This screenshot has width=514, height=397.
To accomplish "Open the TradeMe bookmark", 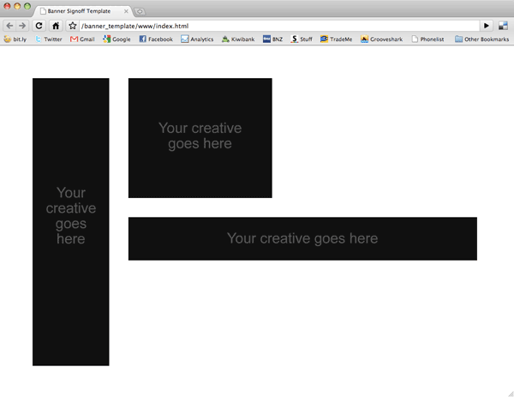I will click(337, 39).
